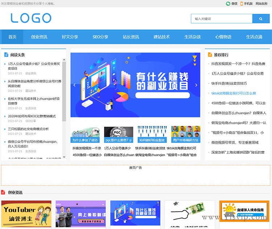Screen dimensions: 272x229
Task: Open the 手机版 mobile version icon link
Action: click(246, 4)
